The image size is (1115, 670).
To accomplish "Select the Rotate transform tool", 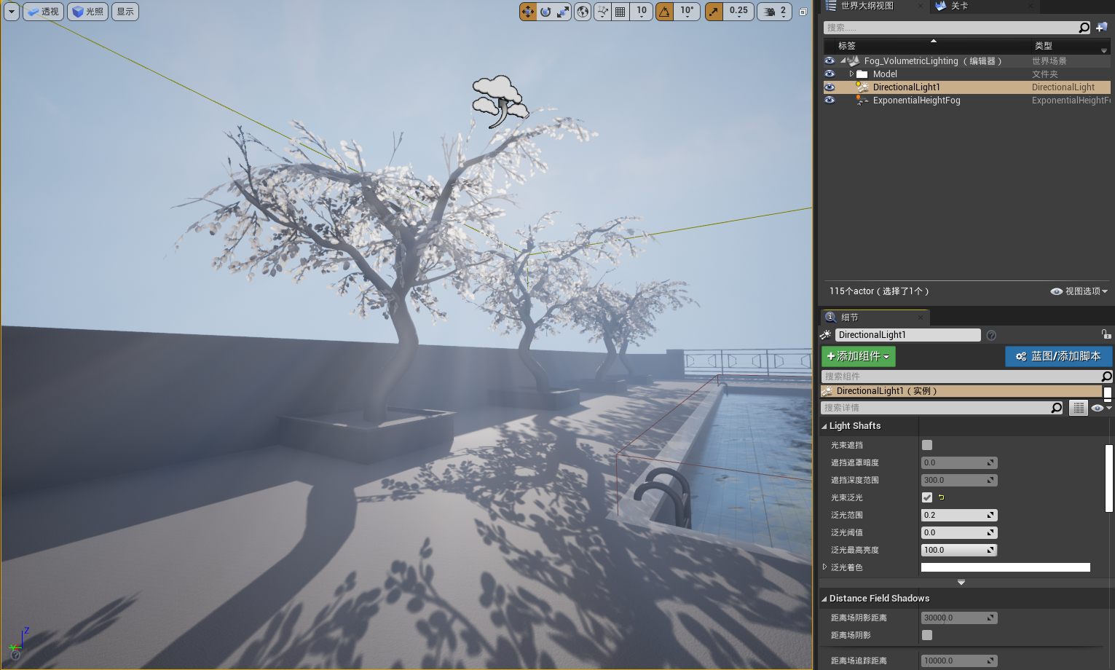I will pyautogui.click(x=545, y=11).
